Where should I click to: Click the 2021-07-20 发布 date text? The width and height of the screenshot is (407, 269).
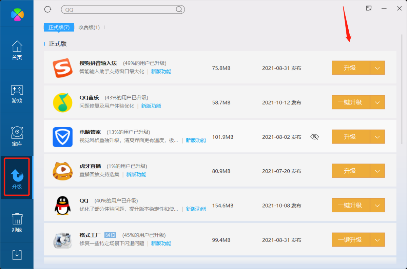pos(282,171)
